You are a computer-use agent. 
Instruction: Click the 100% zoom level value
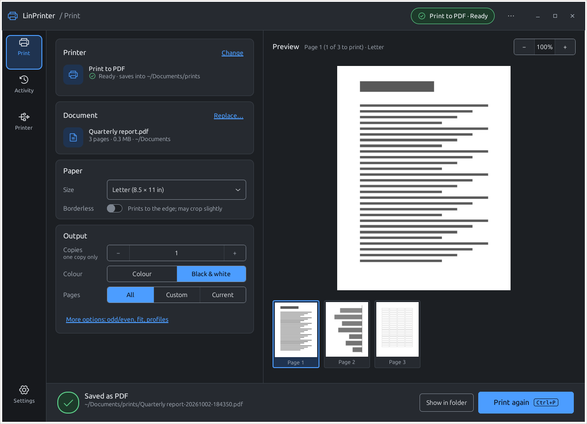coord(545,47)
